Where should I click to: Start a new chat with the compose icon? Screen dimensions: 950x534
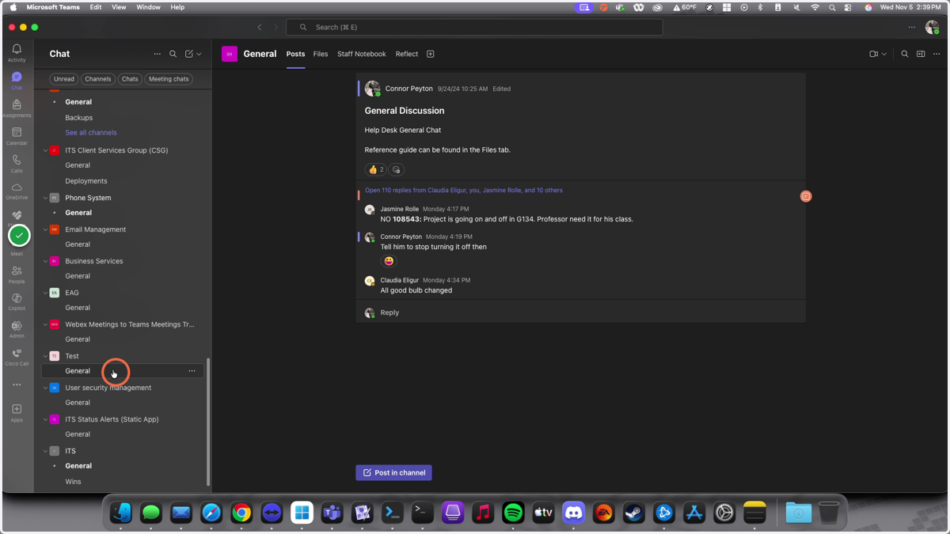(189, 54)
